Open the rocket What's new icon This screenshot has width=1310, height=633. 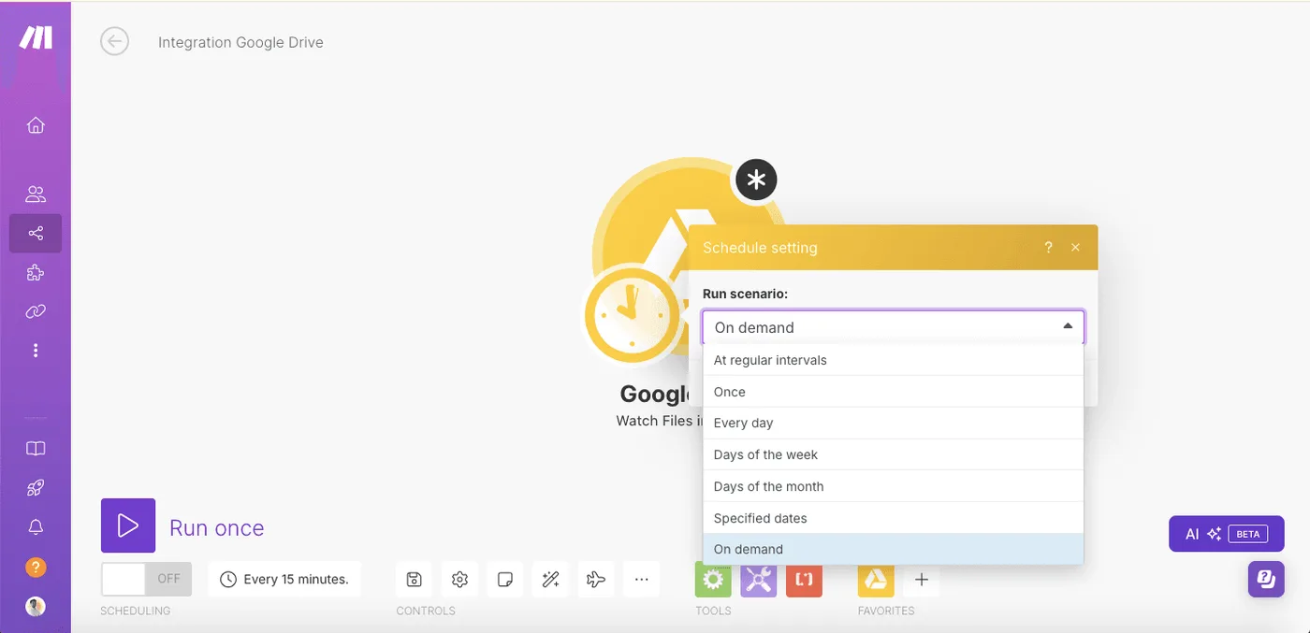click(36, 488)
